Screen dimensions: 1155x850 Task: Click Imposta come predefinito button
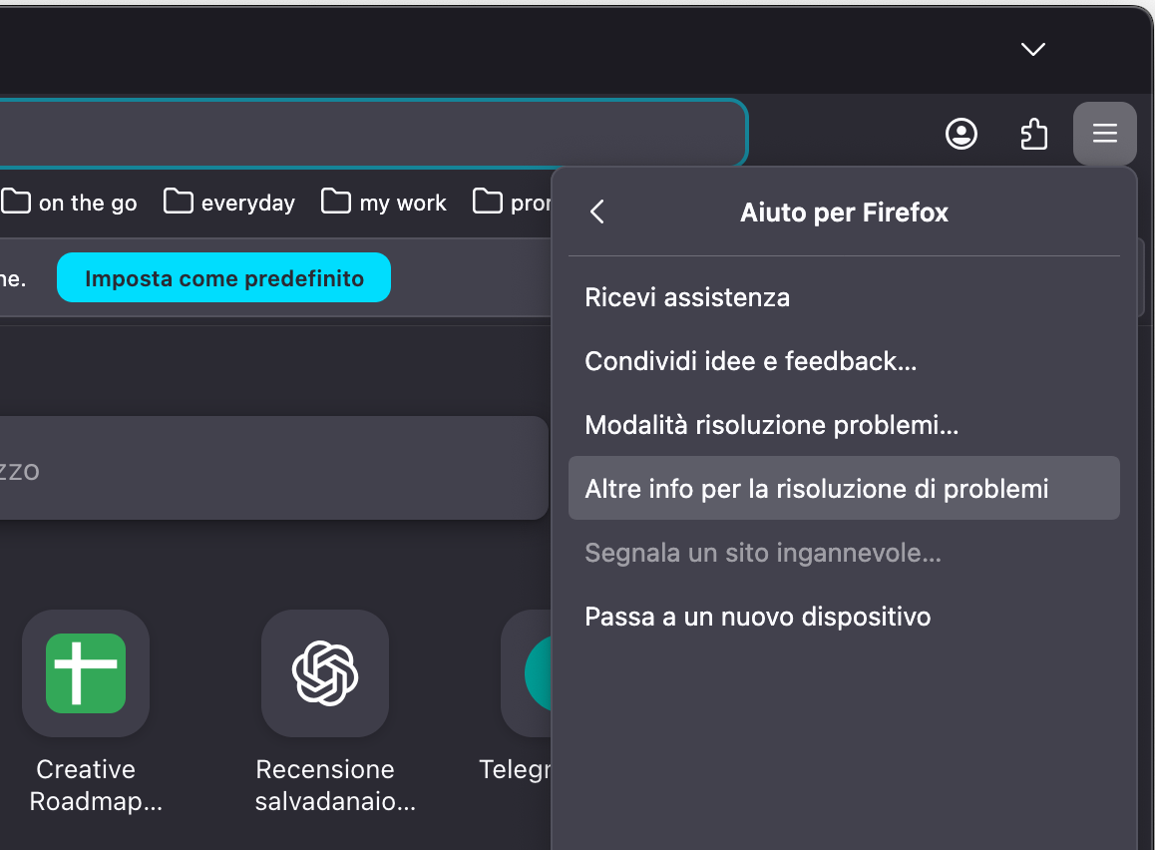tap(224, 277)
